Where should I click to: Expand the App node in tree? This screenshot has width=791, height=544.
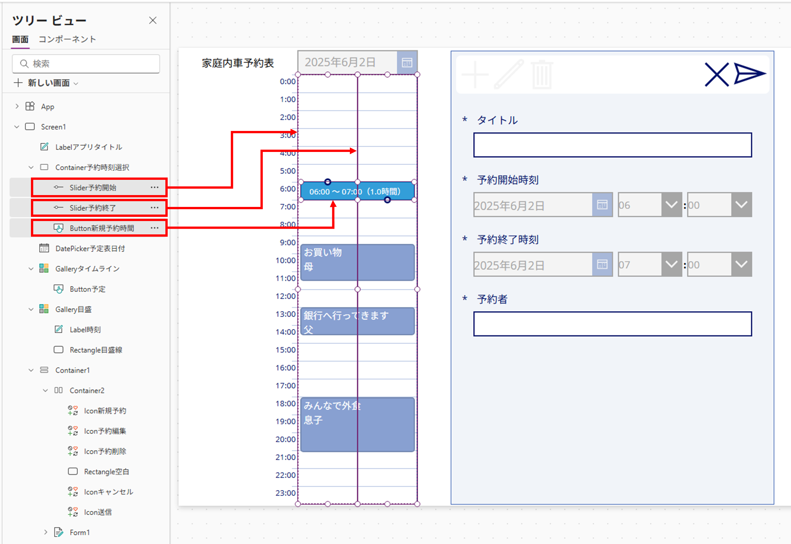pos(17,107)
